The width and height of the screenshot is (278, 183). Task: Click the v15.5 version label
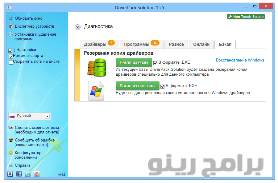tap(62, 174)
